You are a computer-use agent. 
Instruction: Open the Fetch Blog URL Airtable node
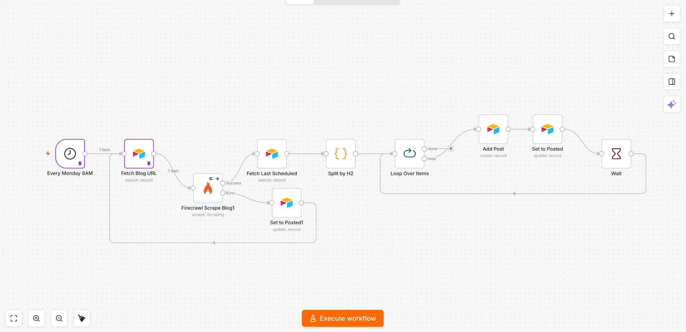point(139,154)
